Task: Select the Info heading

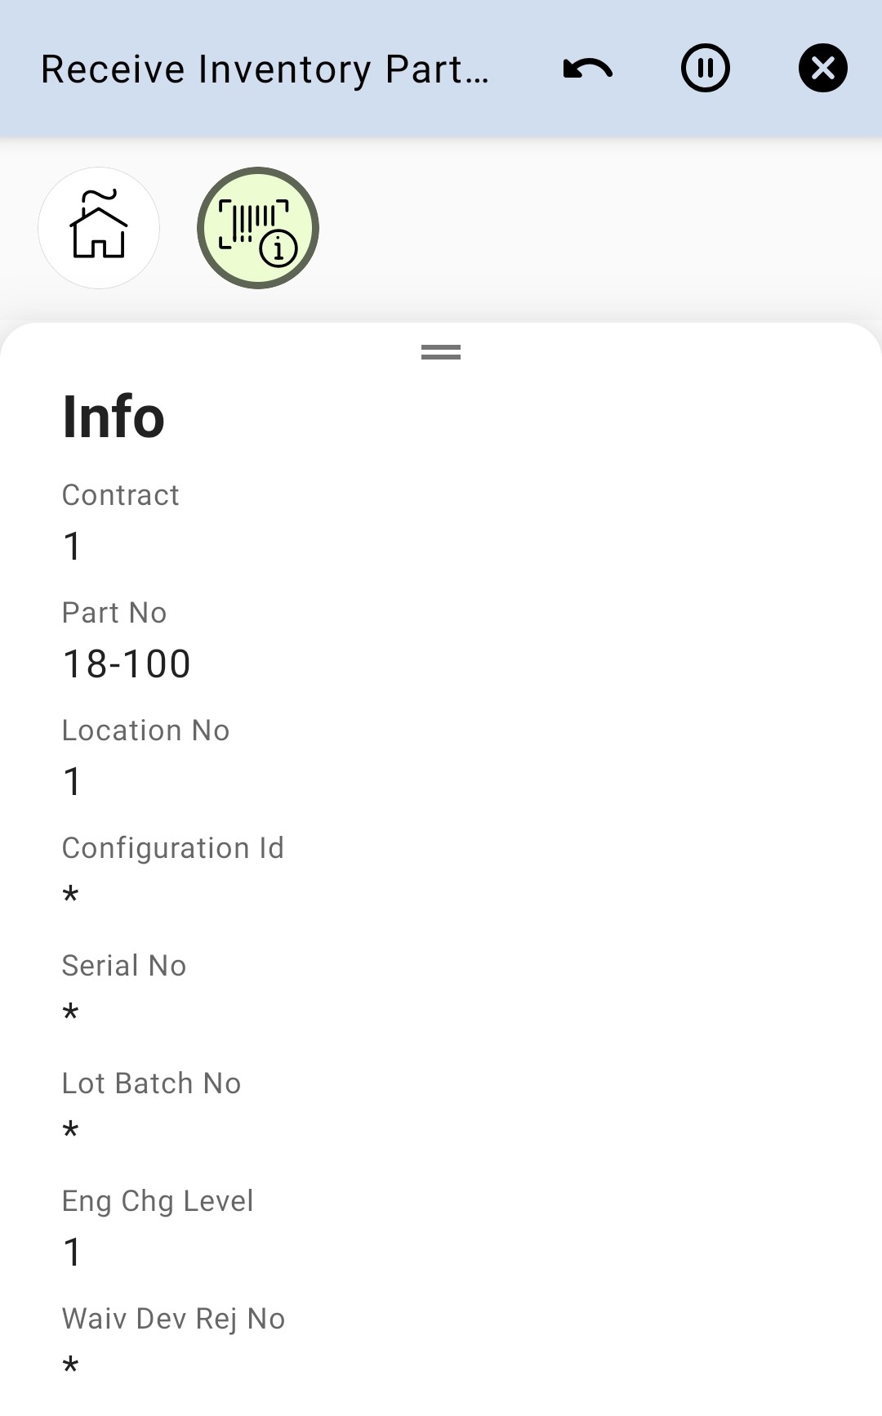Action: point(114,417)
